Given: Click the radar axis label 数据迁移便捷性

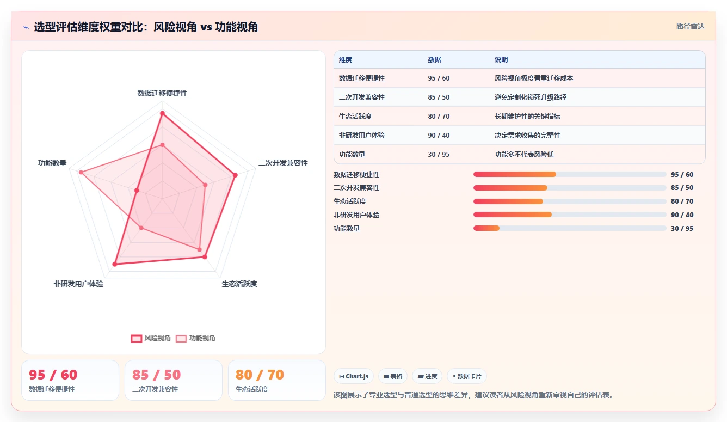Looking at the screenshot, I should pos(162,94).
